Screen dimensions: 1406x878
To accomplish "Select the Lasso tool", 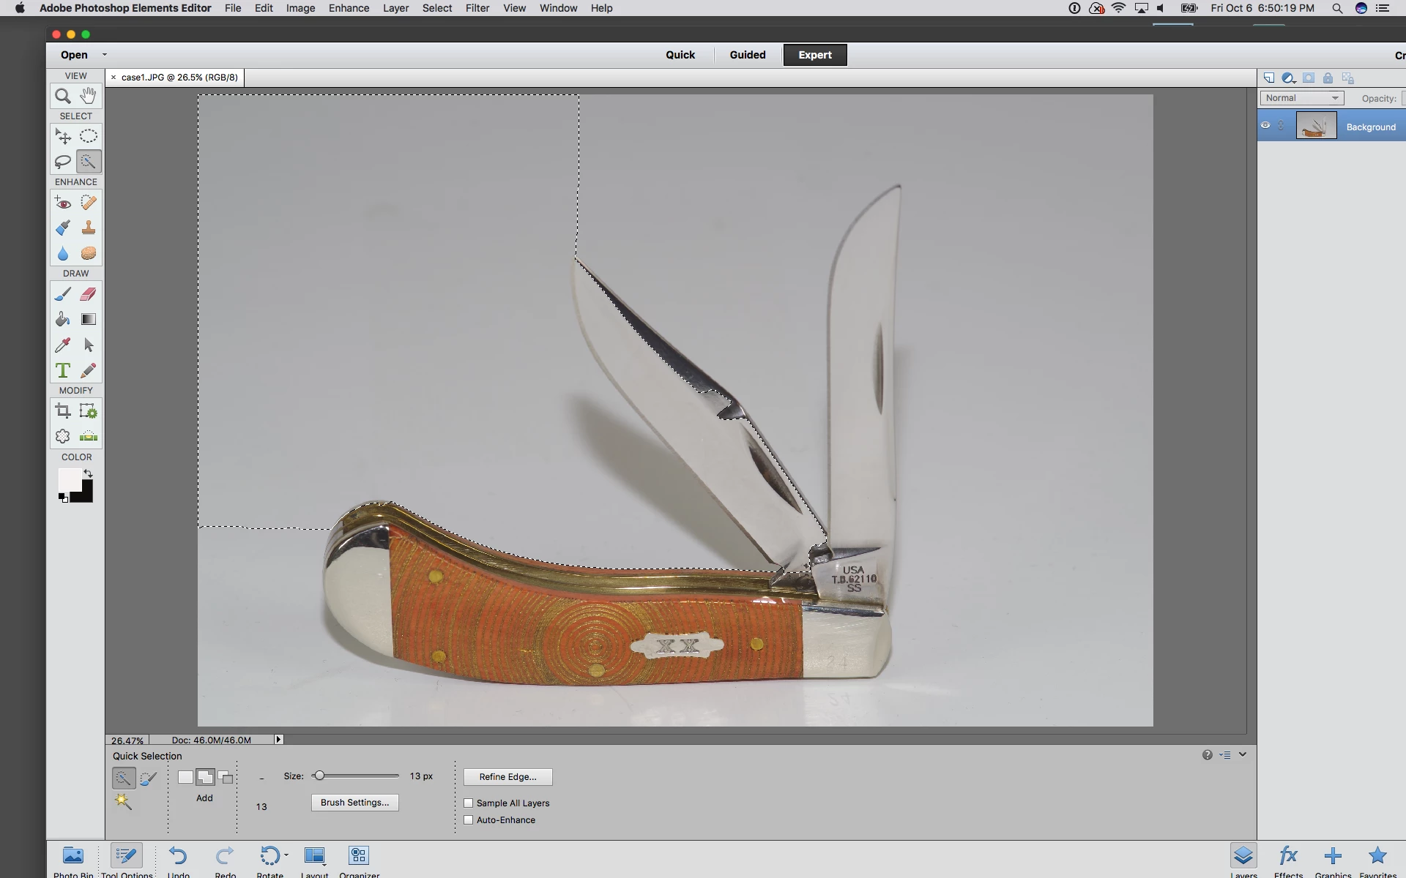I will pos(63,162).
